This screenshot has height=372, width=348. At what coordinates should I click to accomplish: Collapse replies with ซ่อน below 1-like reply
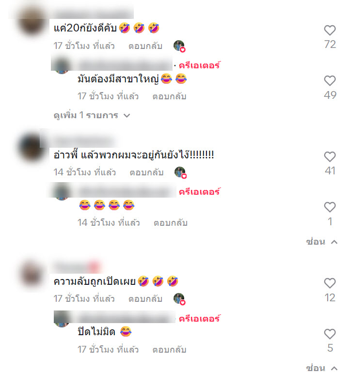click(321, 242)
